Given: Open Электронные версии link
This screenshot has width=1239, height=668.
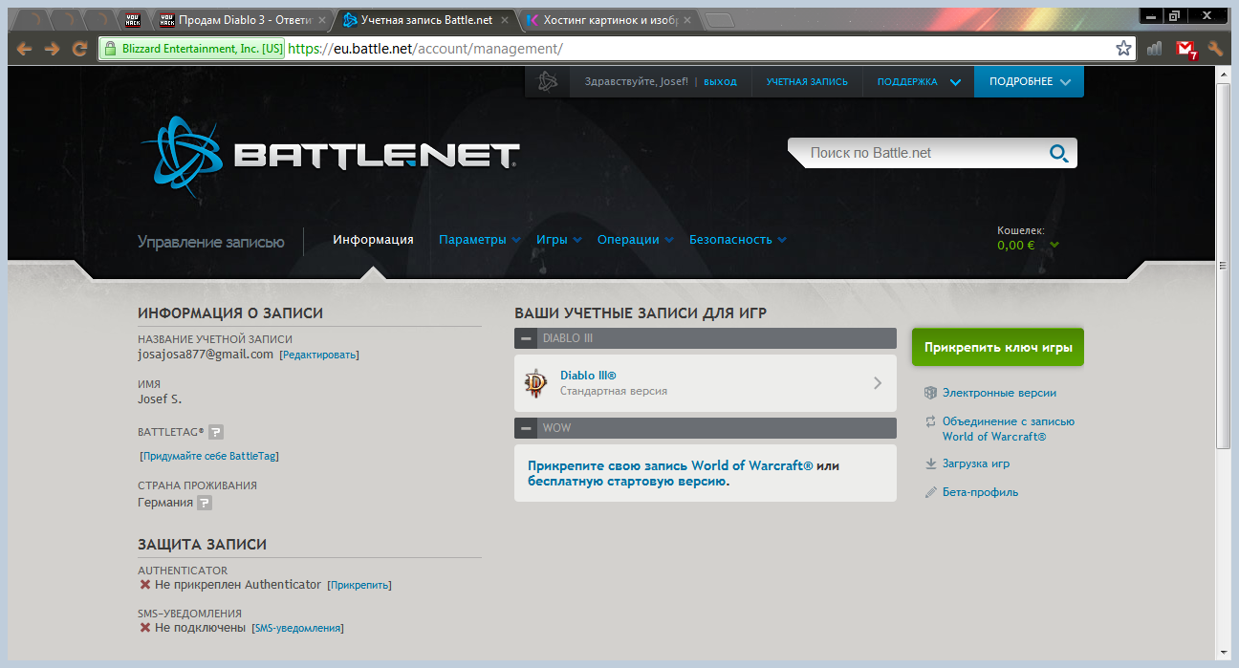Looking at the screenshot, I should (999, 393).
